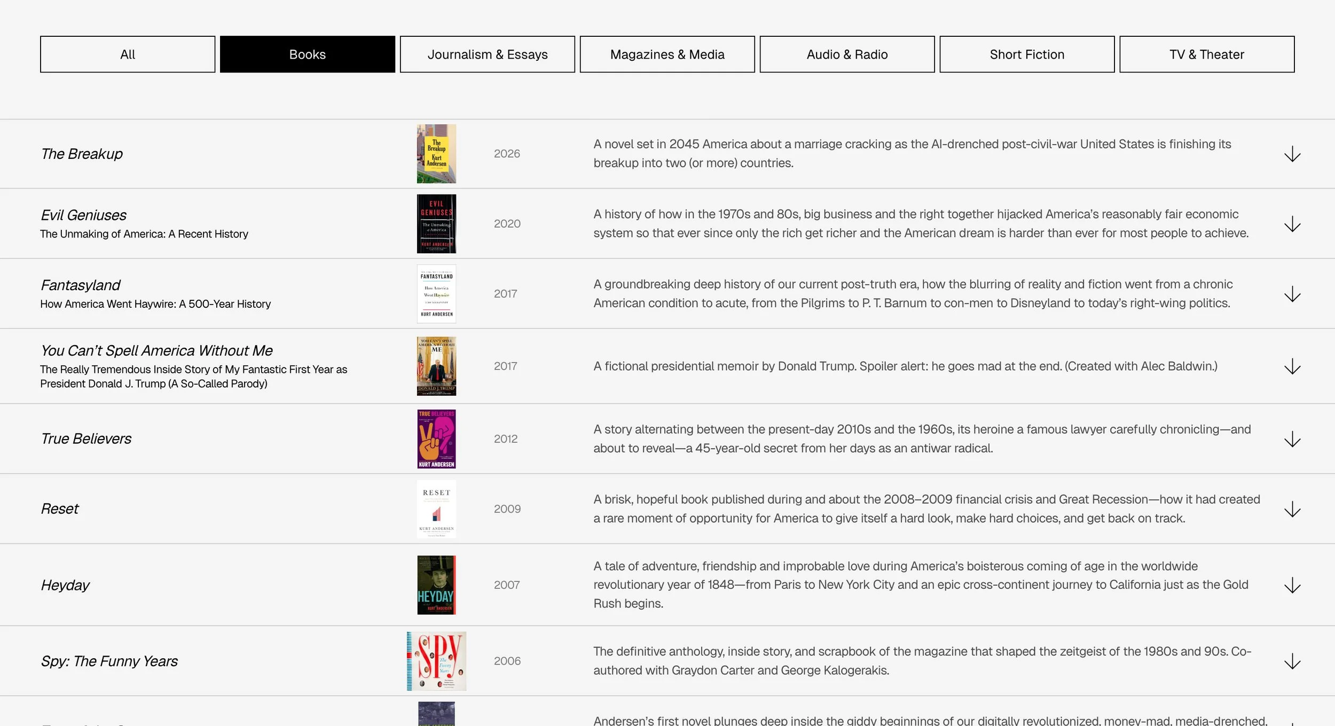
Task: Expand the Heyday row arrow
Action: pyautogui.click(x=1292, y=585)
